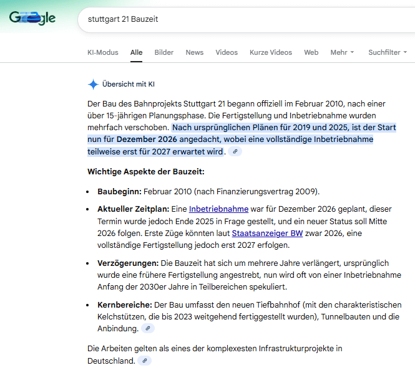Click the Google logo
415x373 pixels.
click(x=32, y=18)
